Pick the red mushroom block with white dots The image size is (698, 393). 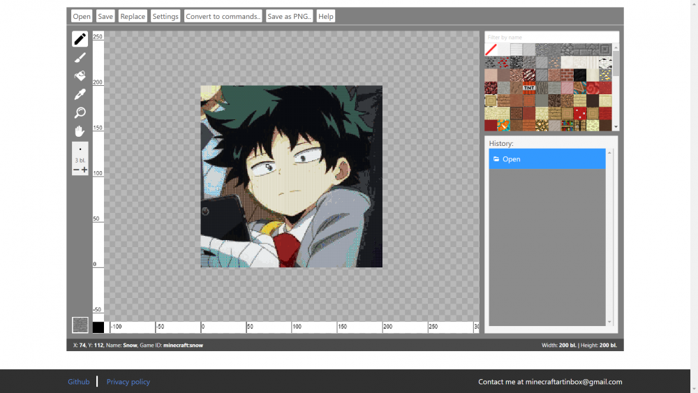(580, 113)
